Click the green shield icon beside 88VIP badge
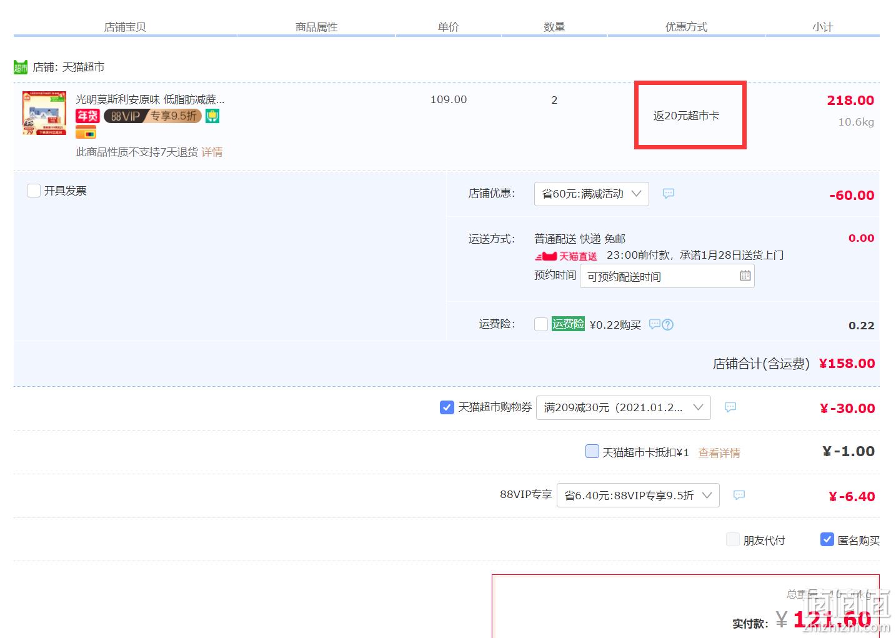896x638 pixels. pos(212,116)
